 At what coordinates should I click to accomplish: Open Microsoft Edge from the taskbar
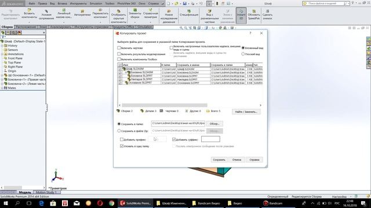tap(41, 203)
